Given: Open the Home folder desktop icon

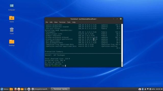Looking at the screenshot, I should (x=12, y=19).
